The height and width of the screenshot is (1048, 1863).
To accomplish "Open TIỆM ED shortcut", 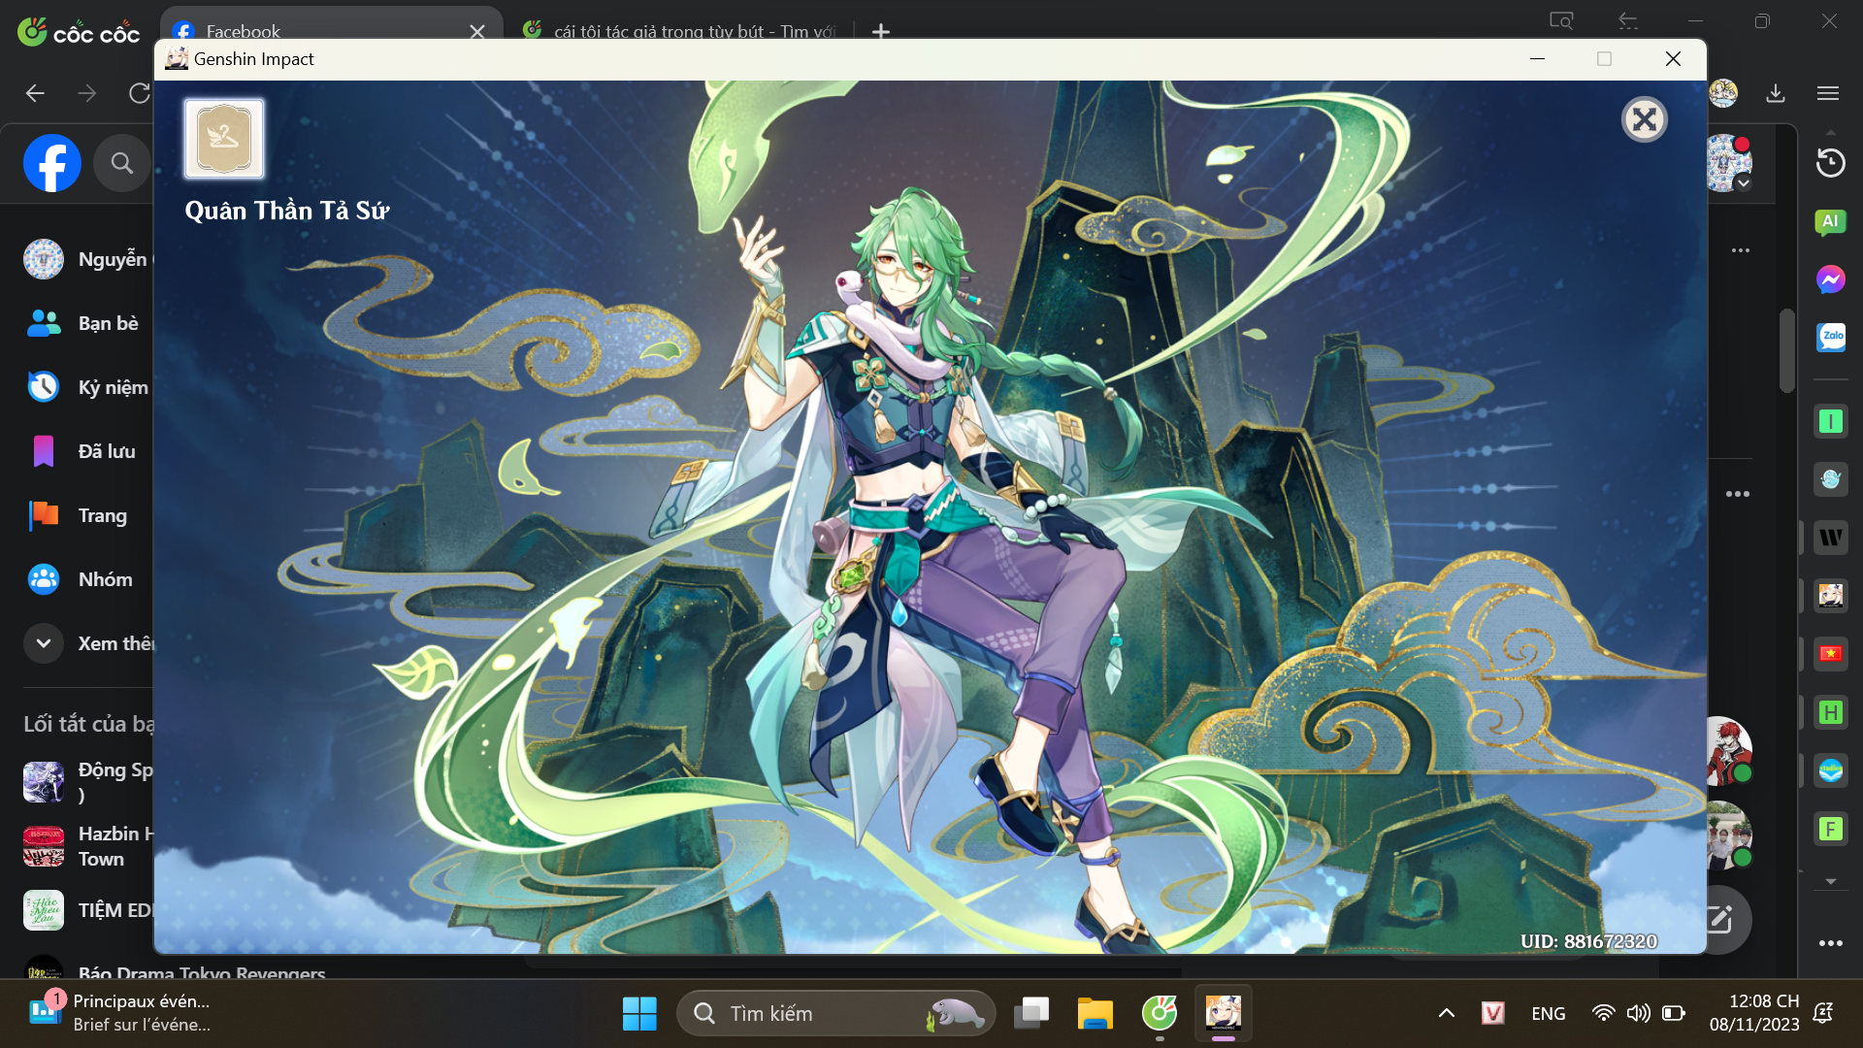I will coord(87,910).
